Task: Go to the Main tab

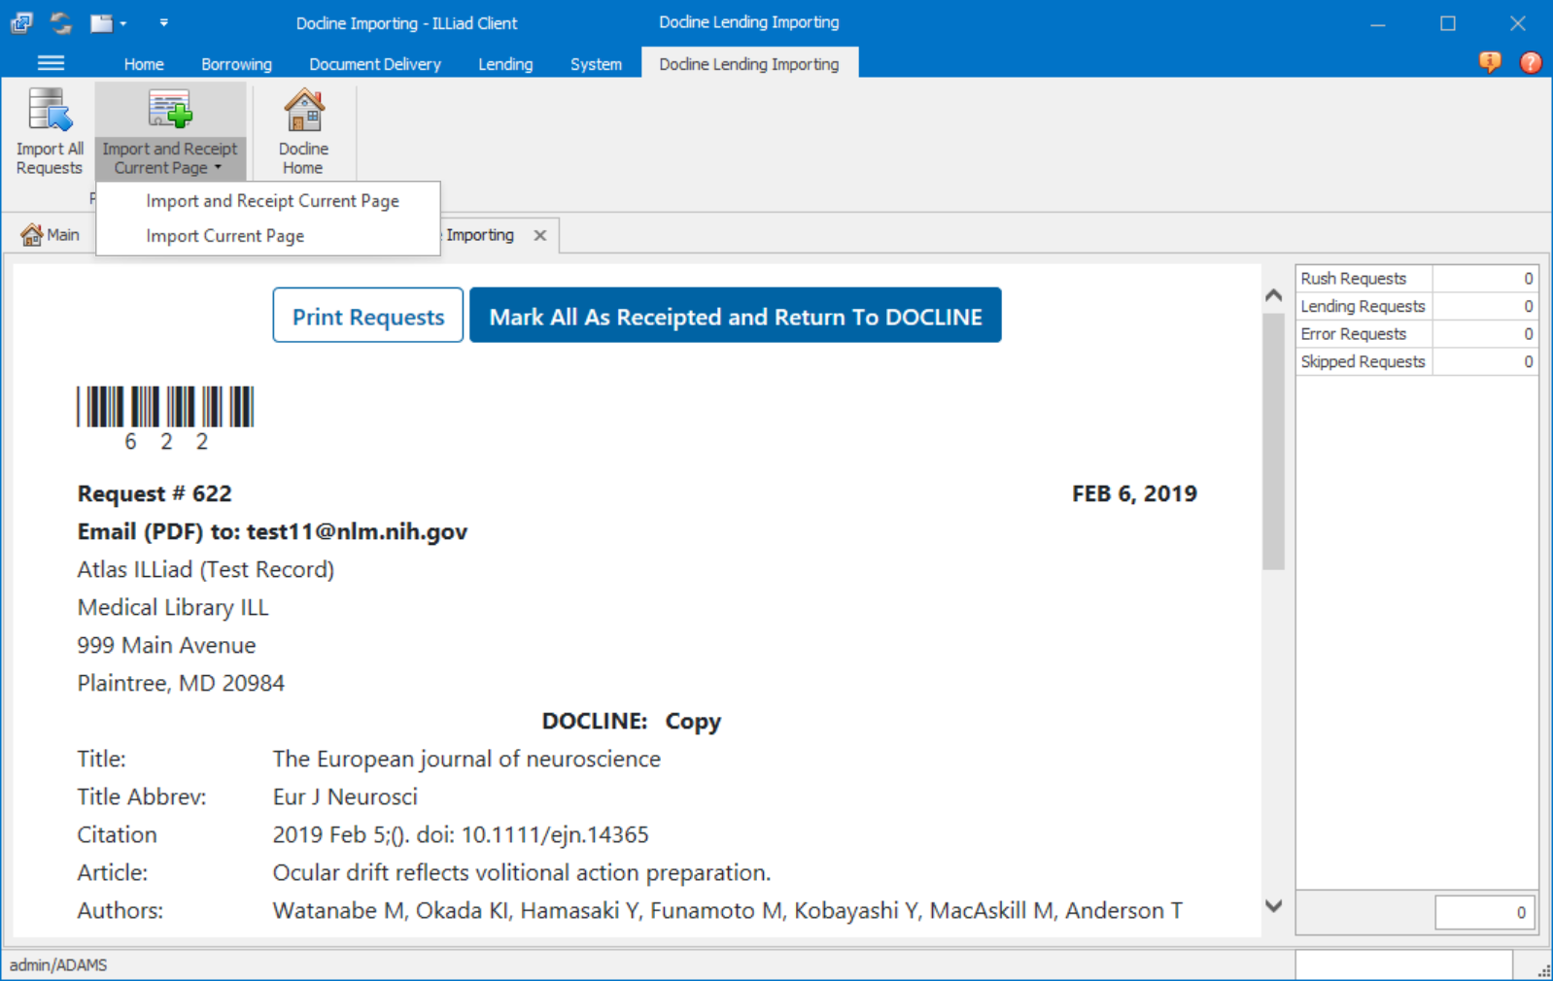Action: [51, 235]
